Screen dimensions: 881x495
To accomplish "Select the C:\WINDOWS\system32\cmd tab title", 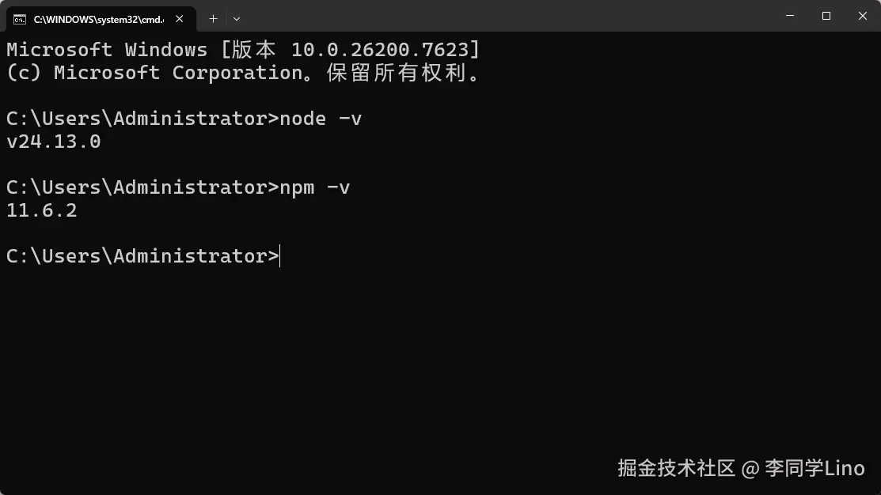I will pos(99,20).
